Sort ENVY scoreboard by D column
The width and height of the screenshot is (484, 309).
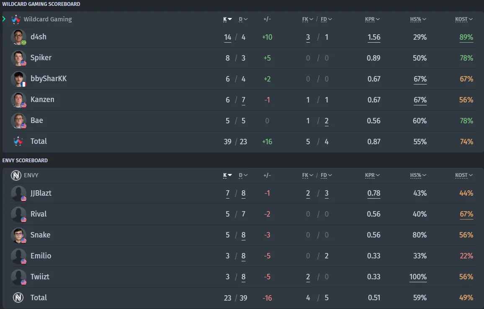pos(243,176)
